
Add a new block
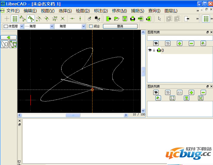(191, 92)
